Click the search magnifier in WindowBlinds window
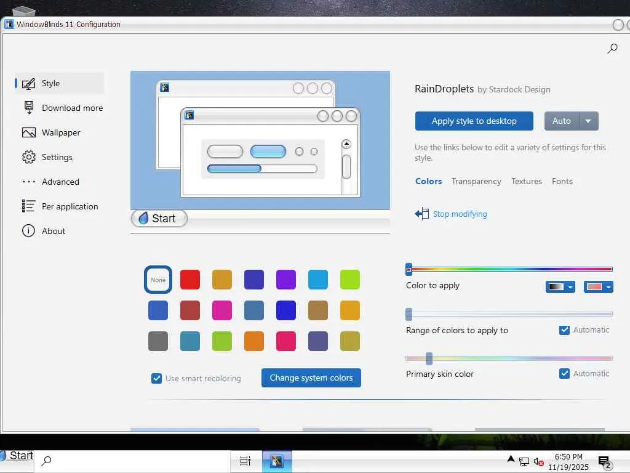The height and width of the screenshot is (473, 630). [x=612, y=49]
